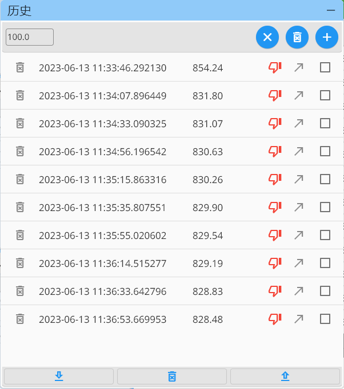Click the thumbs-down icon for 829.90 entry

click(x=275, y=207)
